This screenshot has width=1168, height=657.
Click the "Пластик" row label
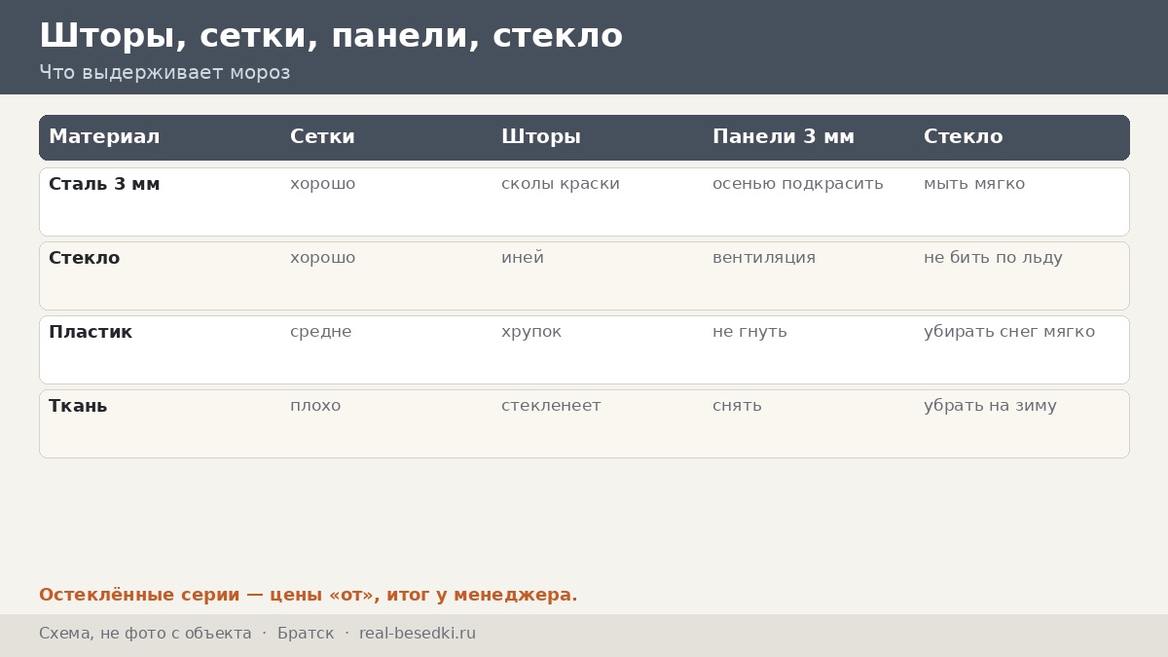pos(91,332)
